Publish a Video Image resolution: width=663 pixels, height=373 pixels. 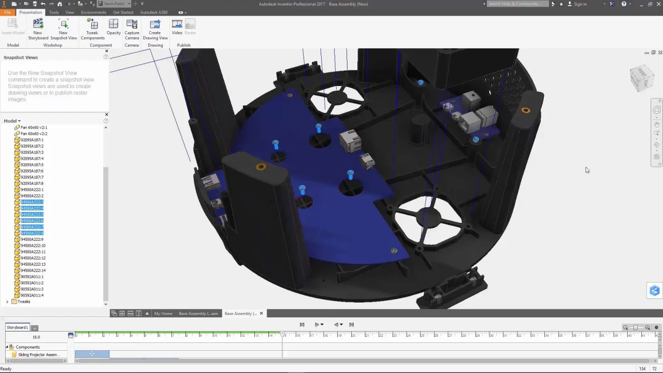(x=177, y=27)
